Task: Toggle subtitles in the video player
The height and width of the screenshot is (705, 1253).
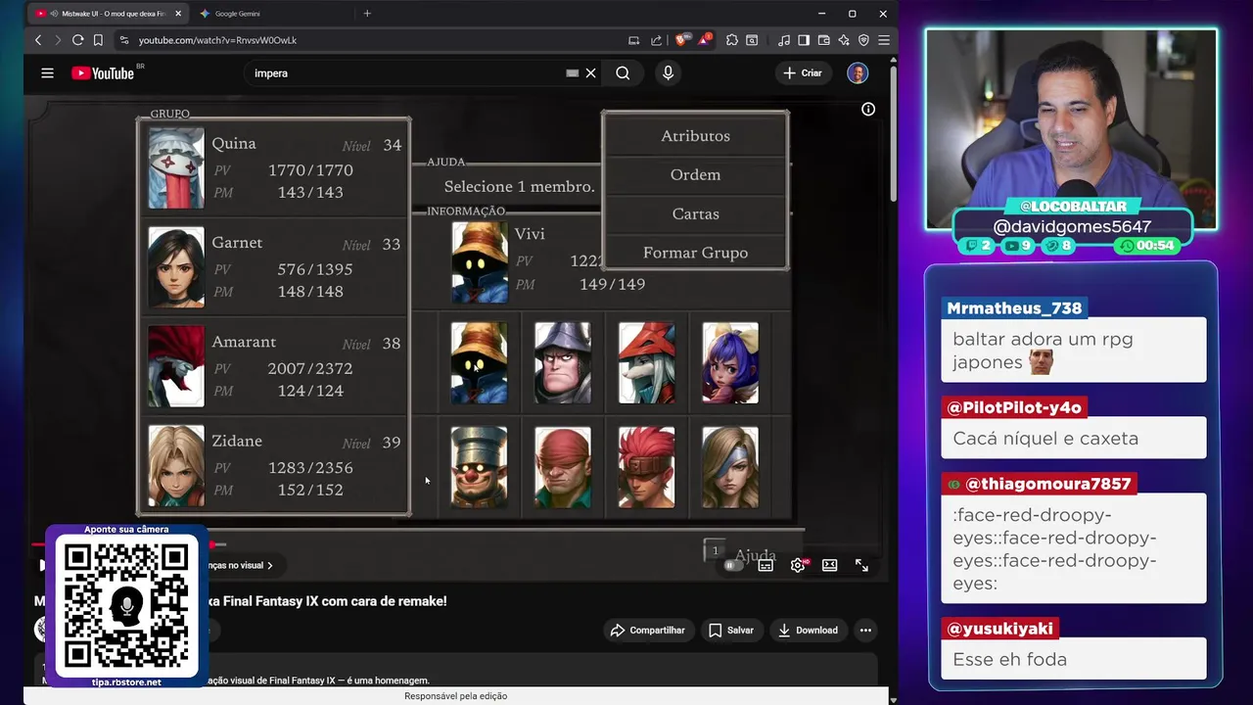Action: coord(766,565)
